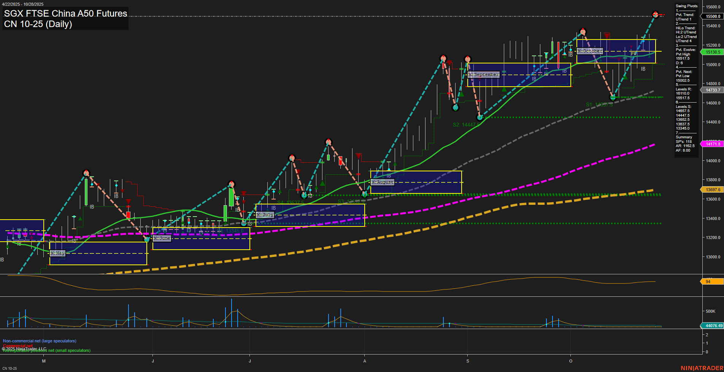Select the M:October monthly range label

[x=590, y=51]
